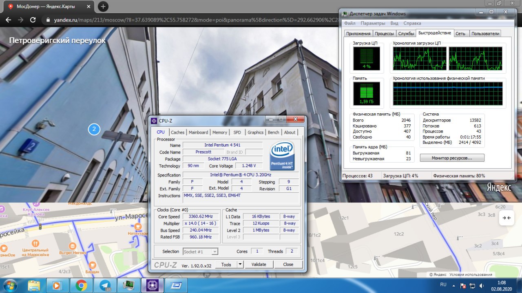Screen dimensions: 522x293
Task: Switch to the Приложения tab
Action: click(x=358, y=33)
